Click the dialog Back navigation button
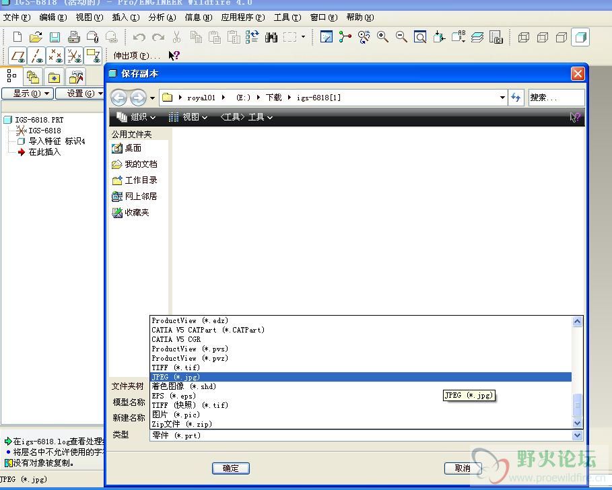The width and height of the screenshot is (612, 490). [x=119, y=98]
